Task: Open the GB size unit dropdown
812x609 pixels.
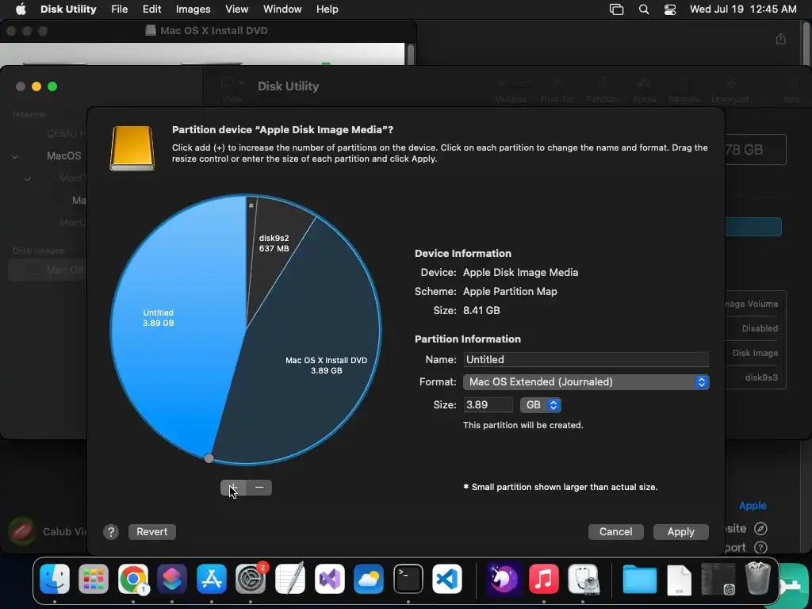Action: (x=541, y=404)
